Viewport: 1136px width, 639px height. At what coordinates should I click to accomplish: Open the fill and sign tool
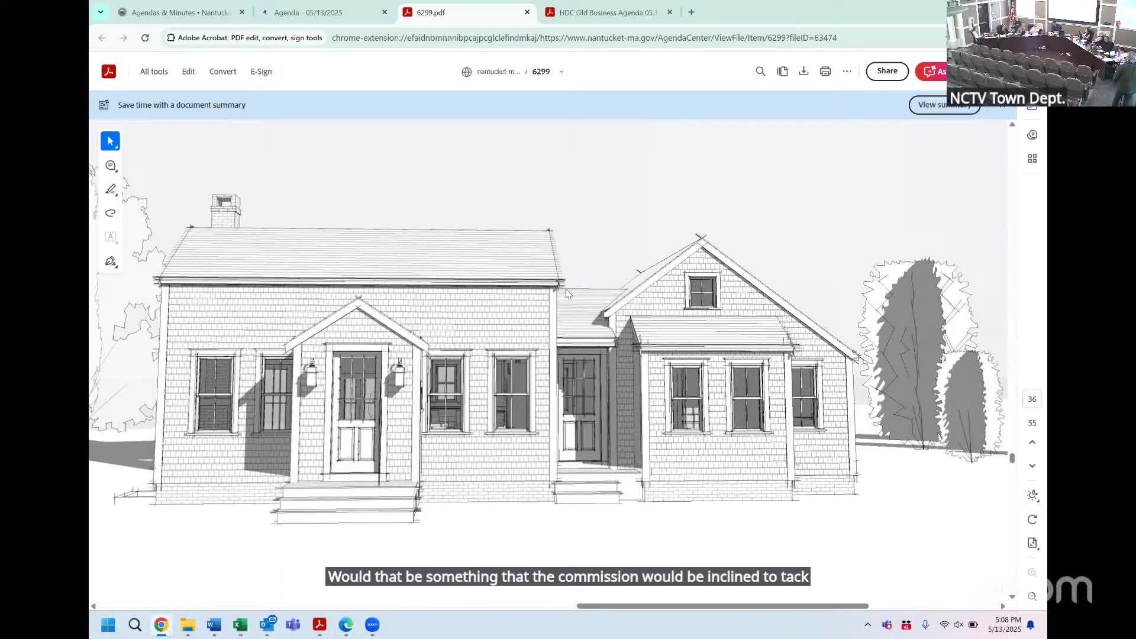pyautogui.click(x=110, y=261)
